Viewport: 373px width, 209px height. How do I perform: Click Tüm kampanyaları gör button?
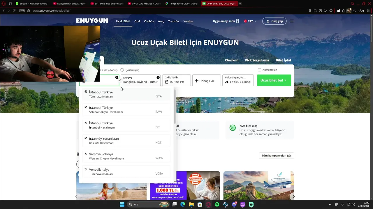277,156
